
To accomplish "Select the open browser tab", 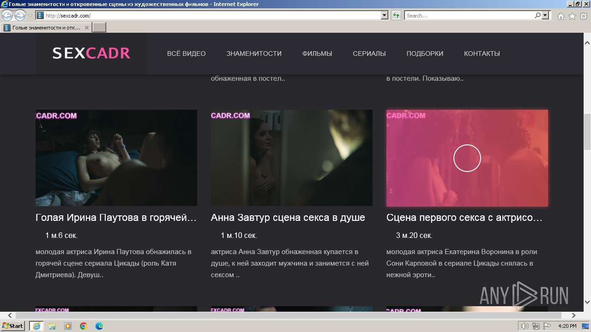I will [46, 28].
